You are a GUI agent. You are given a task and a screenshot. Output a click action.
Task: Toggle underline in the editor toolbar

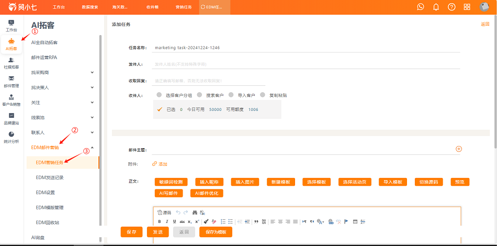click(x=174, y=221)
